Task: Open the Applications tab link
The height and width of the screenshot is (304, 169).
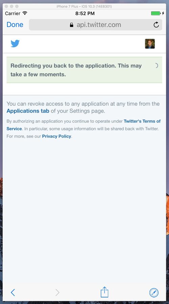Action: point(28,111)
